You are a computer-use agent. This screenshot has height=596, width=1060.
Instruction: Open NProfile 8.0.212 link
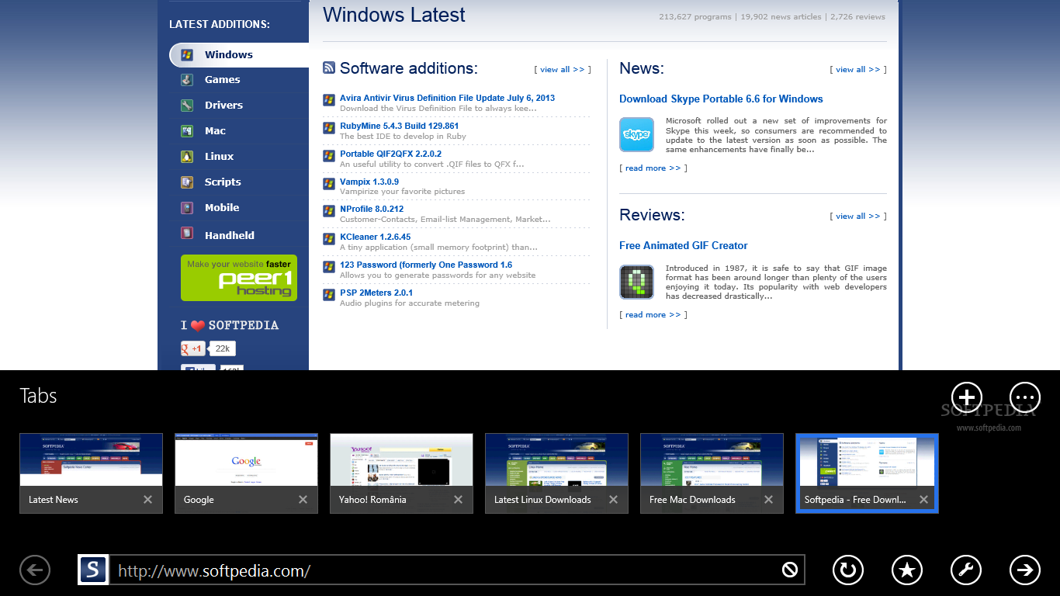pyautogui.click(x=372, y=209)
